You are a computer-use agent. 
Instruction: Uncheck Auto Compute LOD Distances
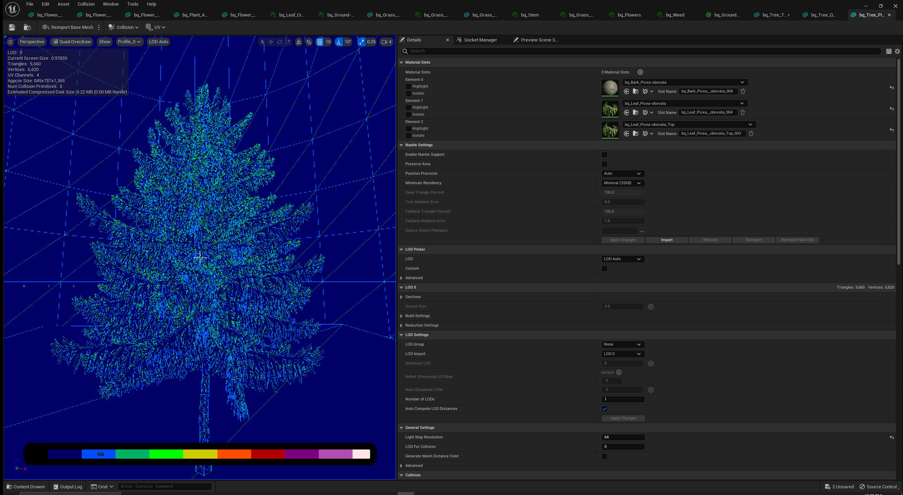point(604,409)
